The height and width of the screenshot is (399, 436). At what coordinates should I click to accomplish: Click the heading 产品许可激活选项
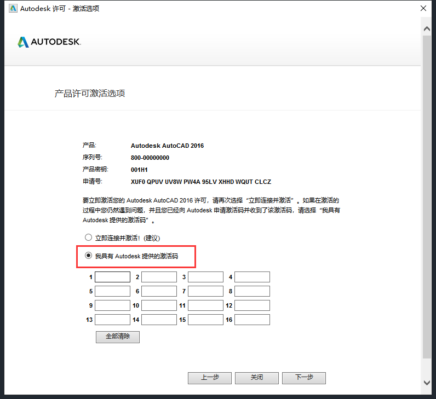point(89,94)
